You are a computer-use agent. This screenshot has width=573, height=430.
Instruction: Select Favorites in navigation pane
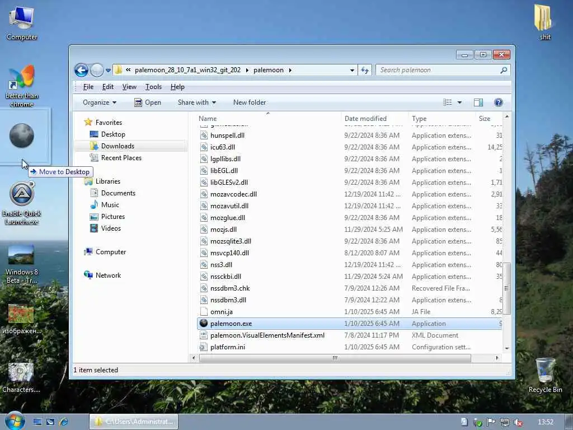109,123
